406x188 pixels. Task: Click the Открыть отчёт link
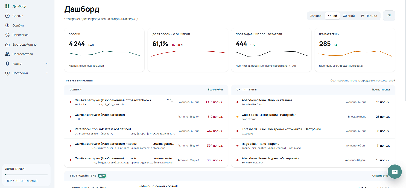381,176
